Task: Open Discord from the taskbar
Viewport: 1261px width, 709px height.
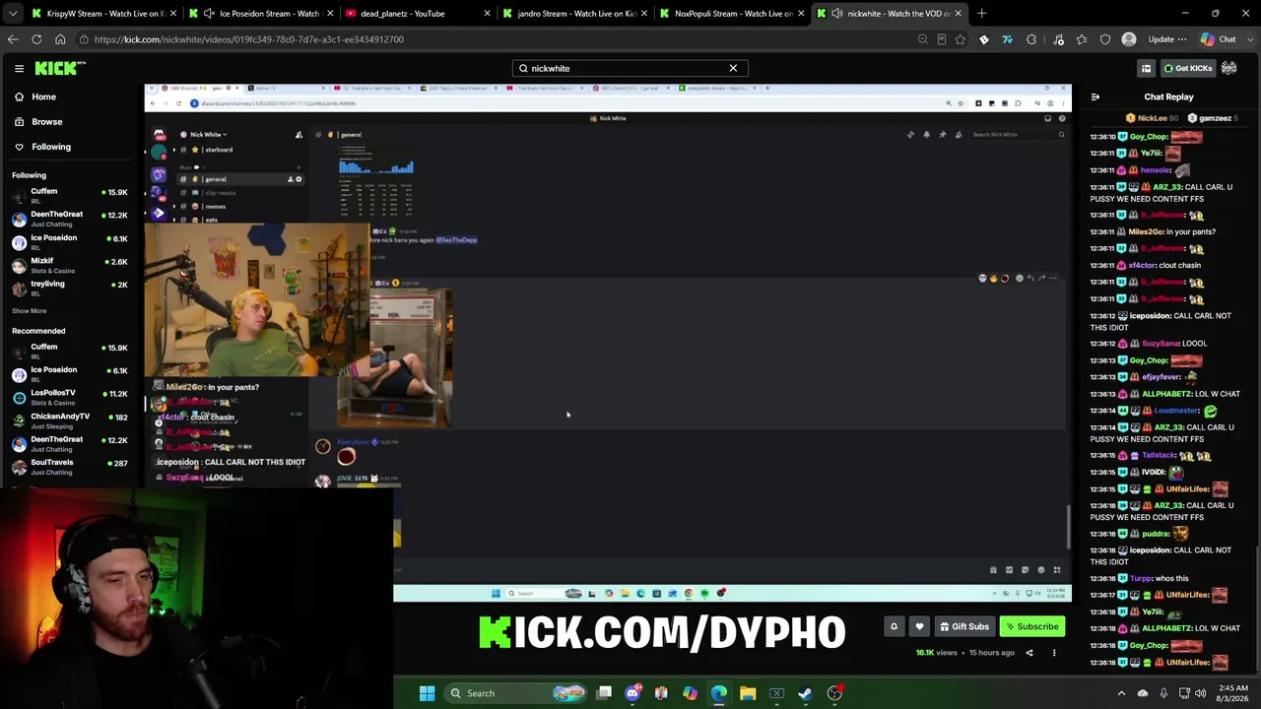Action: coord(632,693)
